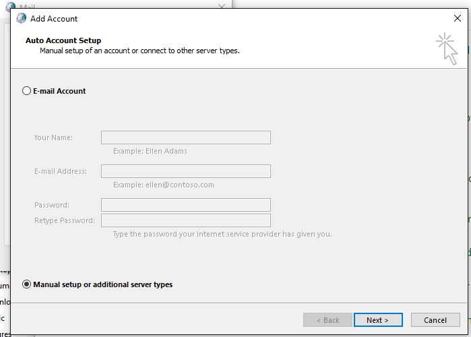Click the Add Account title bar text
471x337 pixels.
point(54,19)
